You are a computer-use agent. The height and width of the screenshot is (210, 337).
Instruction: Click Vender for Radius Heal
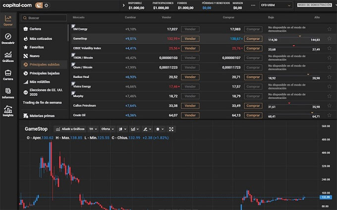click(x=190, y=77)
